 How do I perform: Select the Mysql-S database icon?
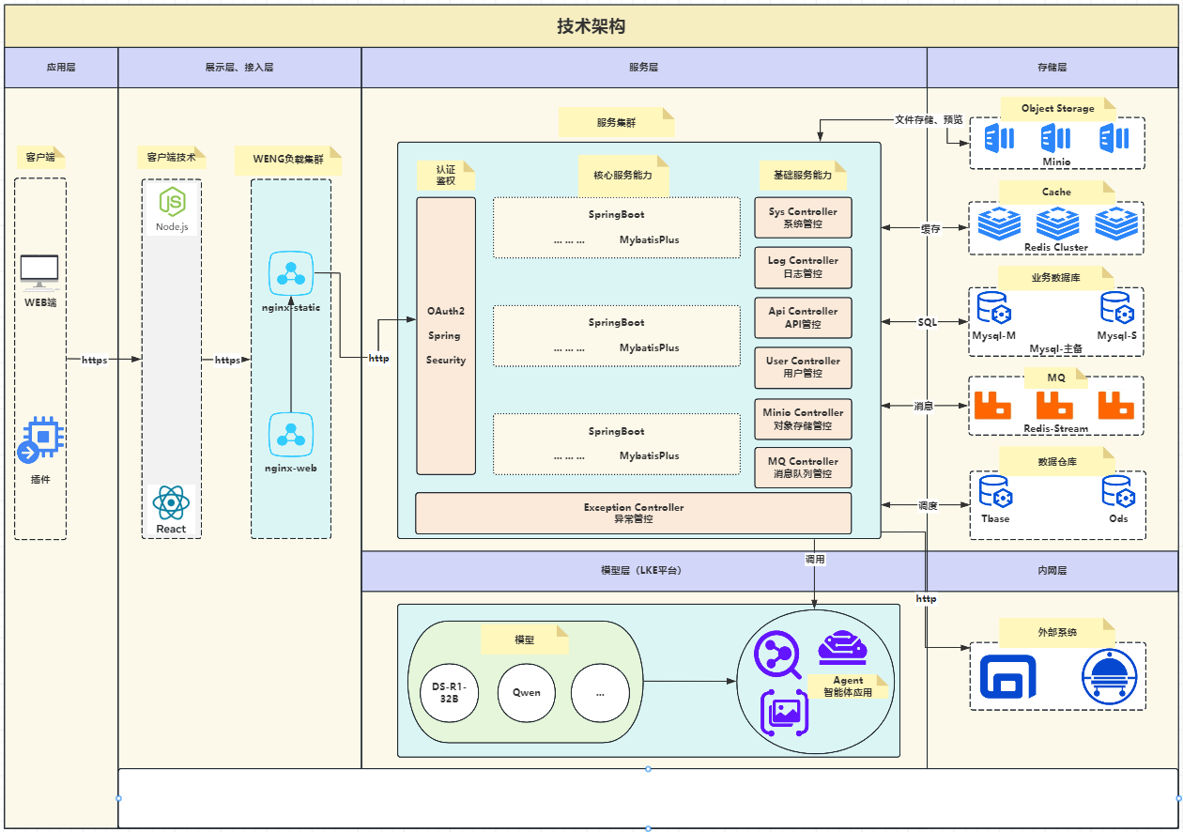tap(1117, 309)
